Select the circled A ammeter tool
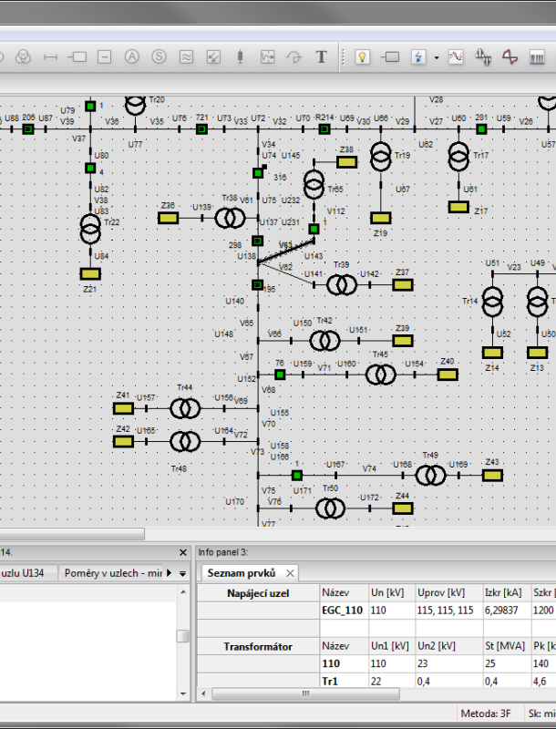The height and width of the screenshot is (729, 556). (x=132, y=56)
